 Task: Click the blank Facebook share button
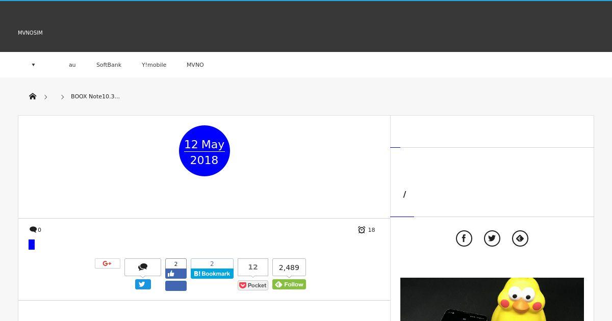click(x=176, y=286)
